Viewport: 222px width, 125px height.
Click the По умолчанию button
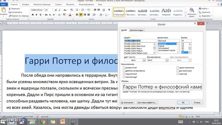click(127, 102)
